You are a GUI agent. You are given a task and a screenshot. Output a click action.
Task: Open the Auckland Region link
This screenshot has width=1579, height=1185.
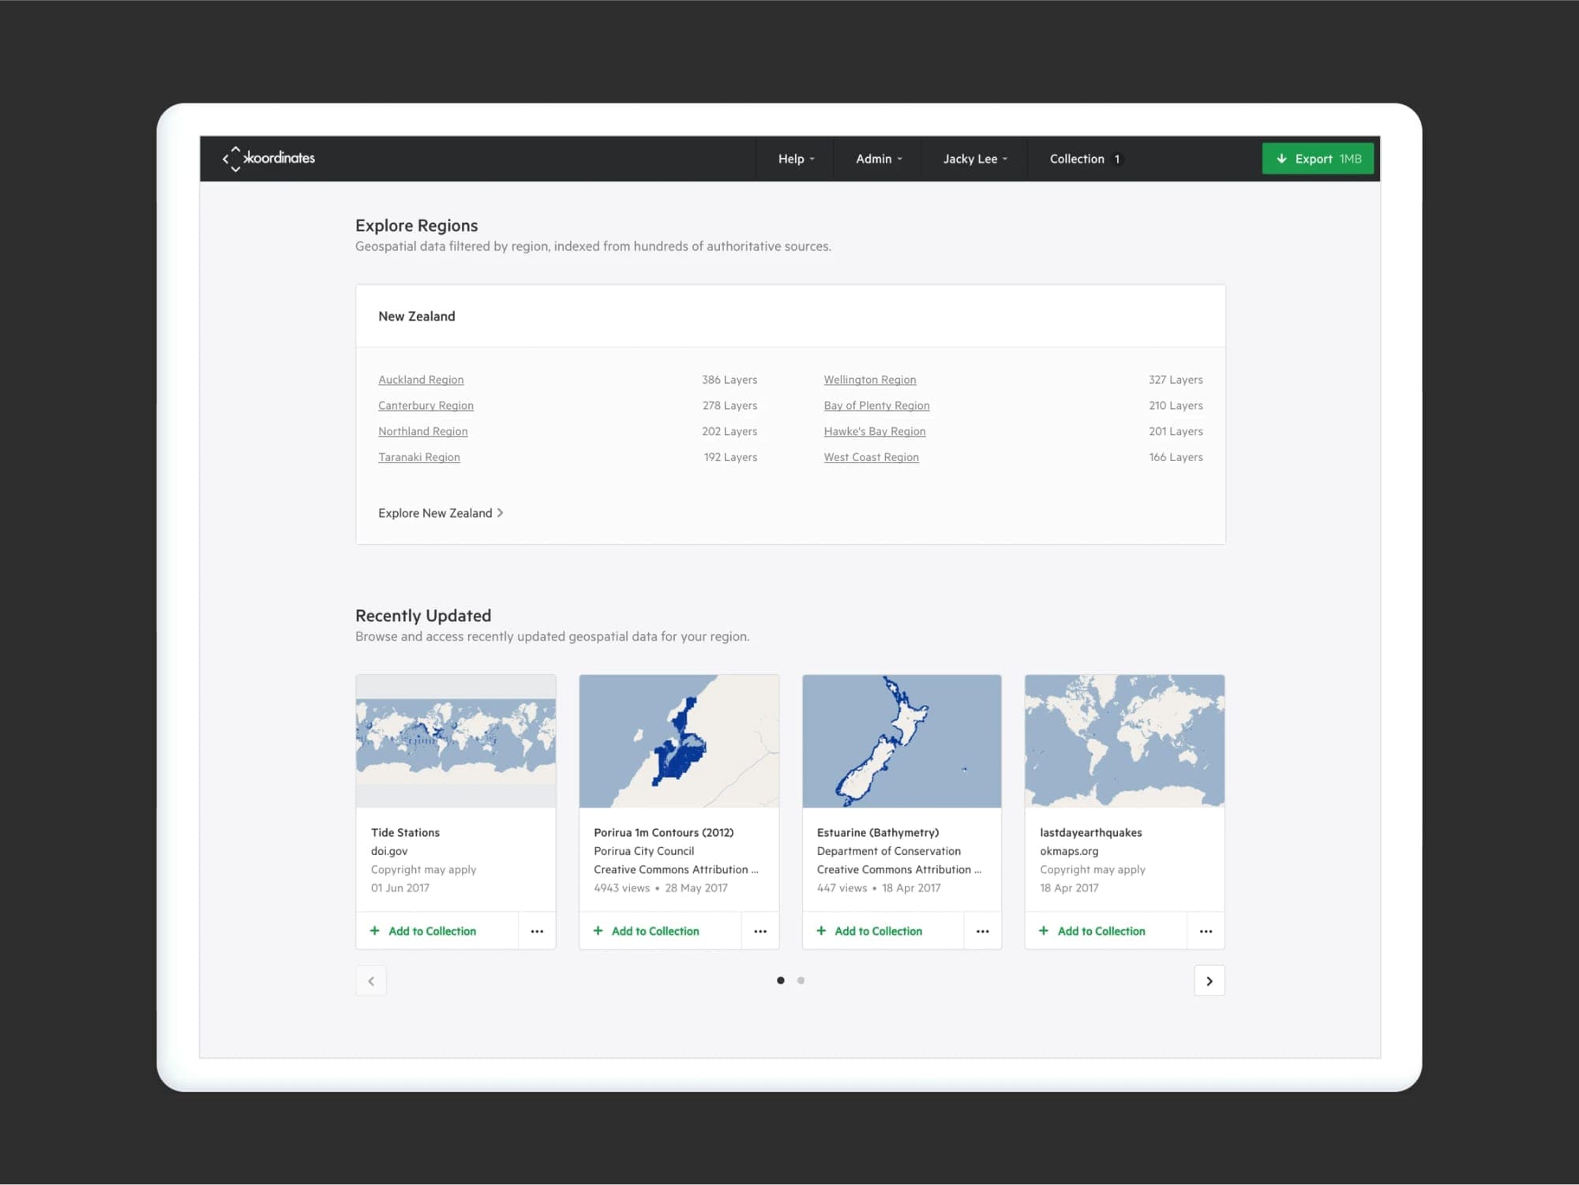tap(421, 380)
